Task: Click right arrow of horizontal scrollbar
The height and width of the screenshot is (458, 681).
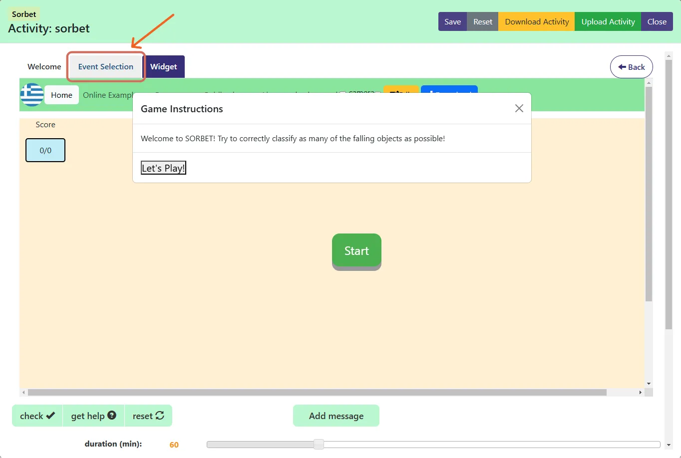Action: [x=640, y=393]
